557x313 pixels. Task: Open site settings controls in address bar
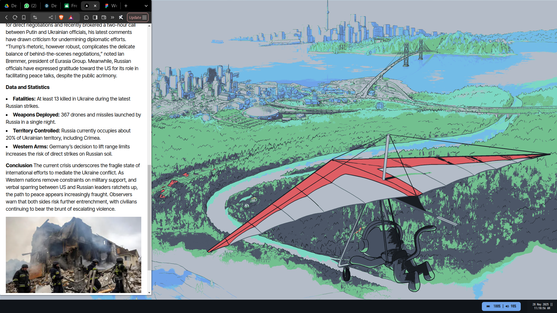point(35,17)
